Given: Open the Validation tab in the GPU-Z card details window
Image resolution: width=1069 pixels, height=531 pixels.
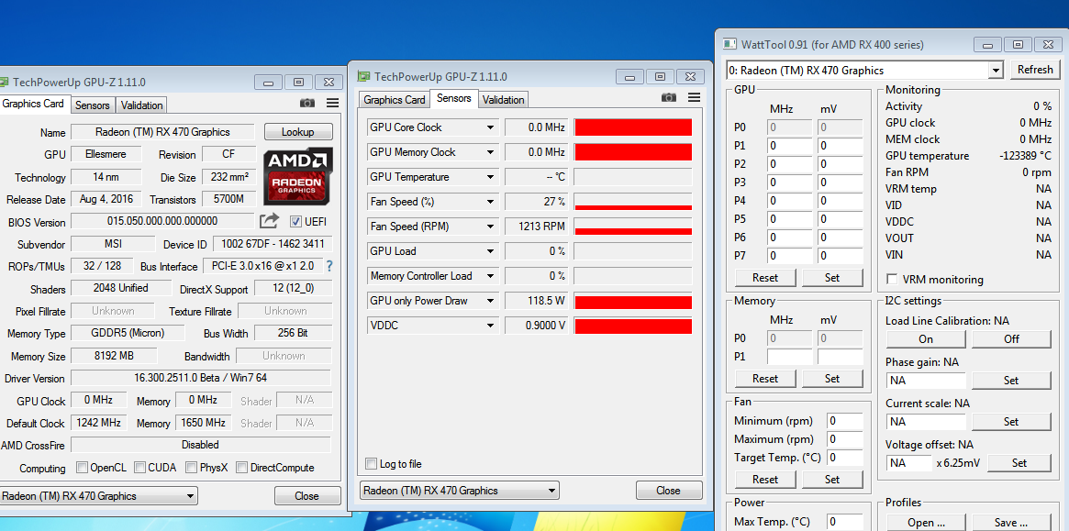Looking at the screenshot, I should click(x=142, y=105).
